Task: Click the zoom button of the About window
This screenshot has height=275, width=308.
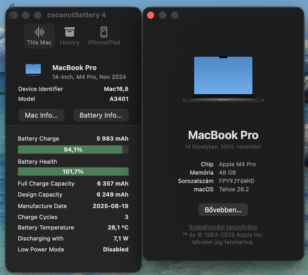Action: click(x=175, y=15)
